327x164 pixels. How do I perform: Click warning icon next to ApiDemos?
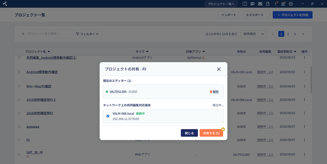point(203,58)
